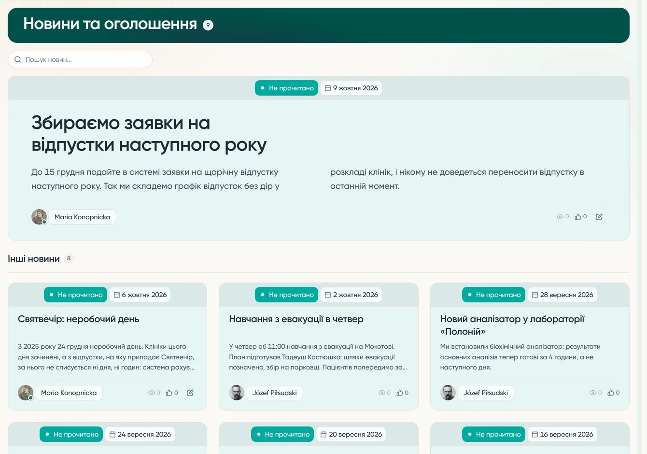Click calendar icon beside 24 вересня 2026
This screenshot has height=454, width=647.
tap(113, 434)
